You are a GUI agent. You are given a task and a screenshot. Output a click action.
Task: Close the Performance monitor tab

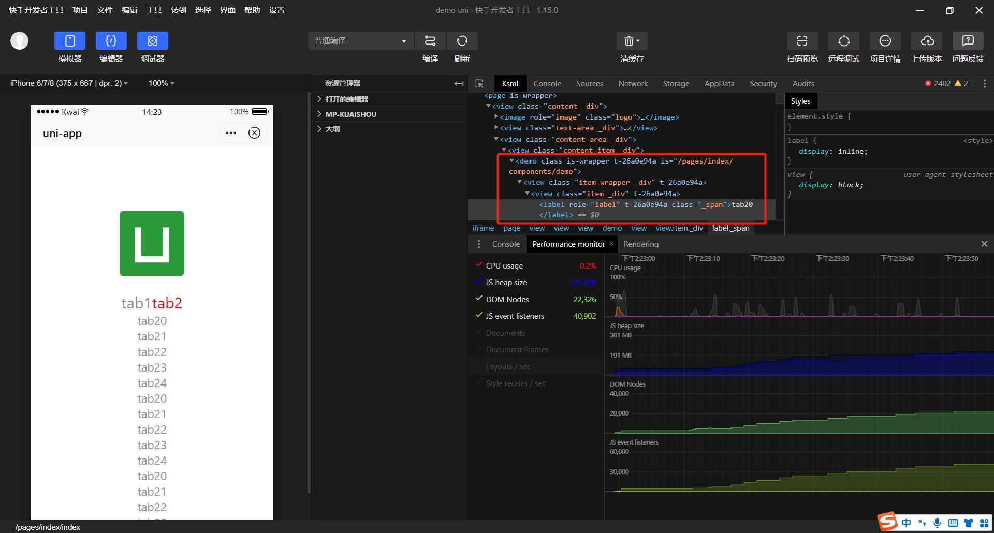pyautogui.click(x=611, y=244)
